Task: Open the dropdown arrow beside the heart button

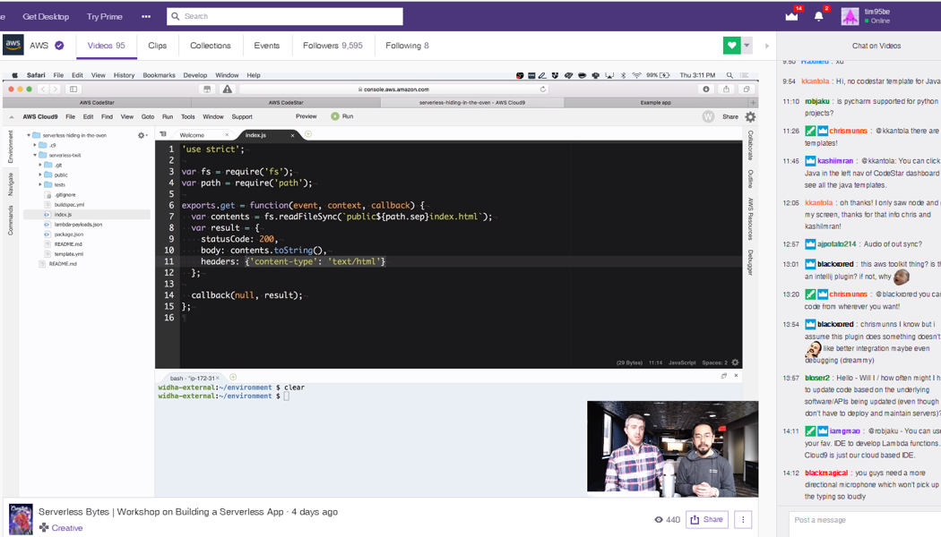Action: tap(747, 46)
